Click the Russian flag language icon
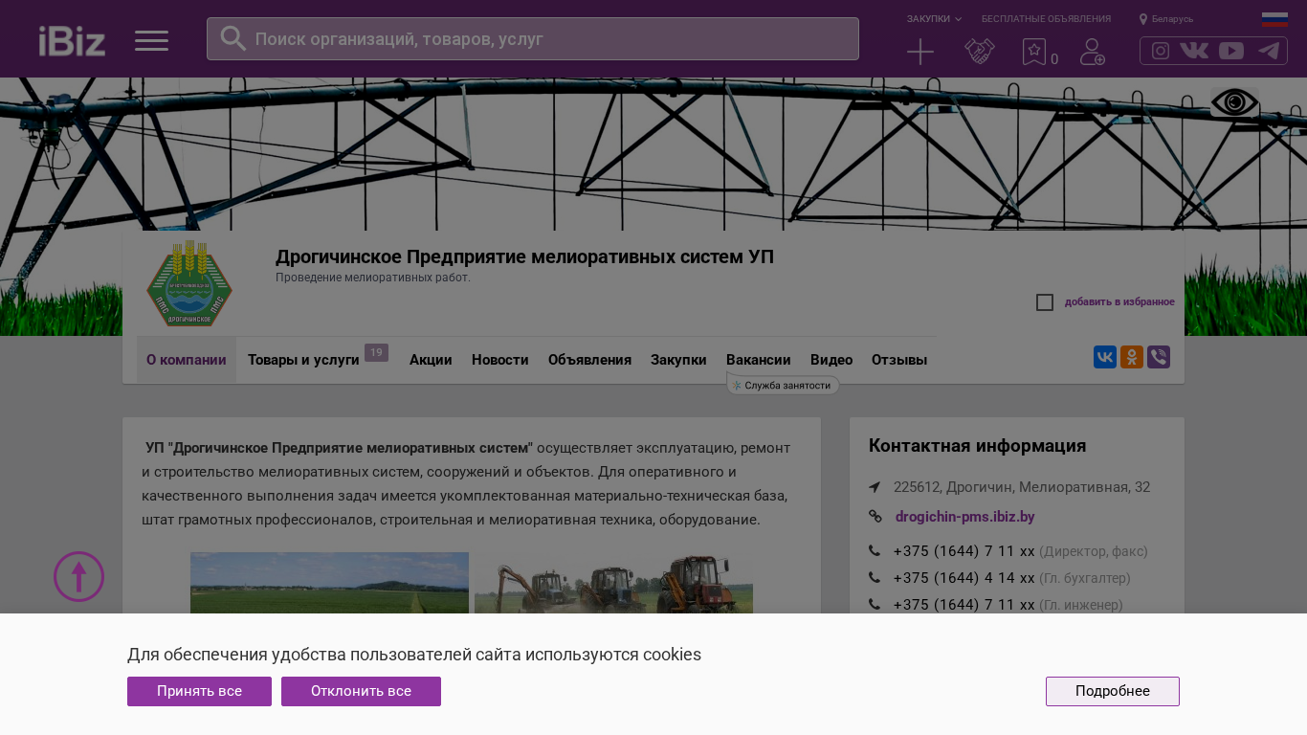This screenshot has width=1307, height=735. pyautogui.click(x=1274, y=19)
